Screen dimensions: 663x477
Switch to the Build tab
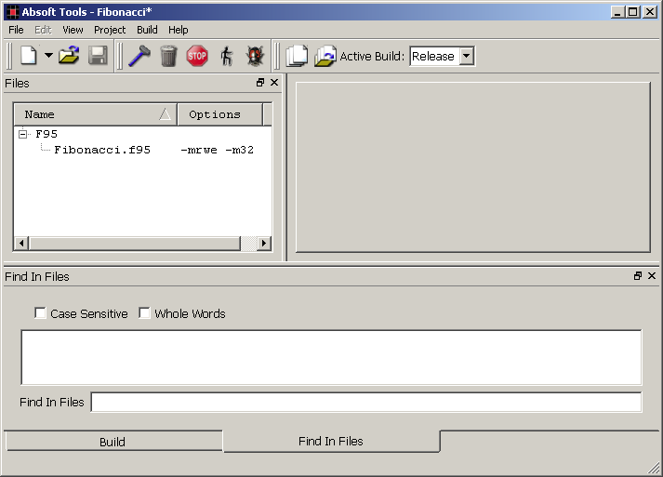coord(113,442)
